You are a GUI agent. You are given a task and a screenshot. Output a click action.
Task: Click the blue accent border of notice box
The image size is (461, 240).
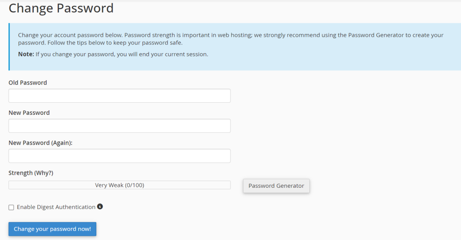click(9, 47)
